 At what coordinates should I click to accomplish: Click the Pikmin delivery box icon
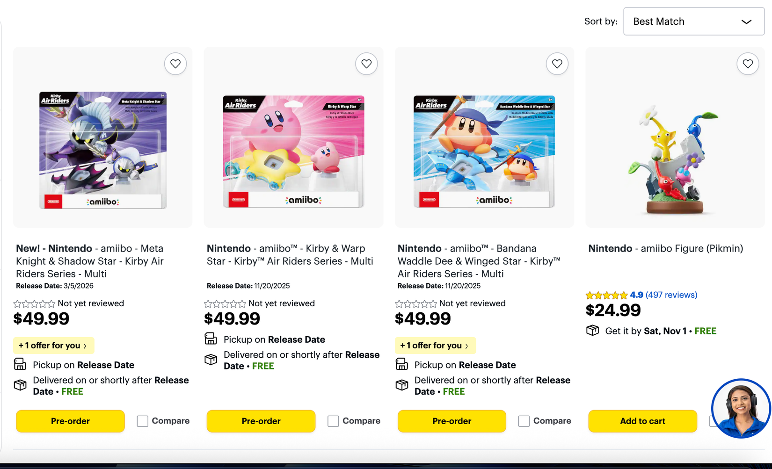click(x=592, y=331)
